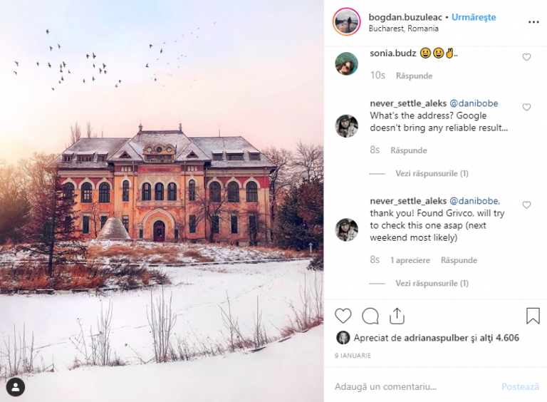Like sonia.budz's comment heart
The height and width of the screenshot is (402, 547).
(526, 57)
